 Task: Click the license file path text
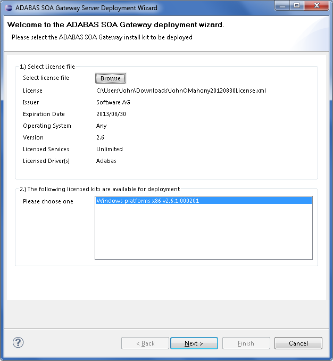pyautogui.click(x=181, y=91)
